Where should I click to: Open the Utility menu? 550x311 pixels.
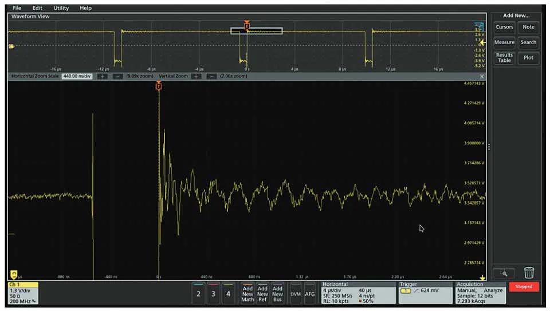(x=61, y=8)
